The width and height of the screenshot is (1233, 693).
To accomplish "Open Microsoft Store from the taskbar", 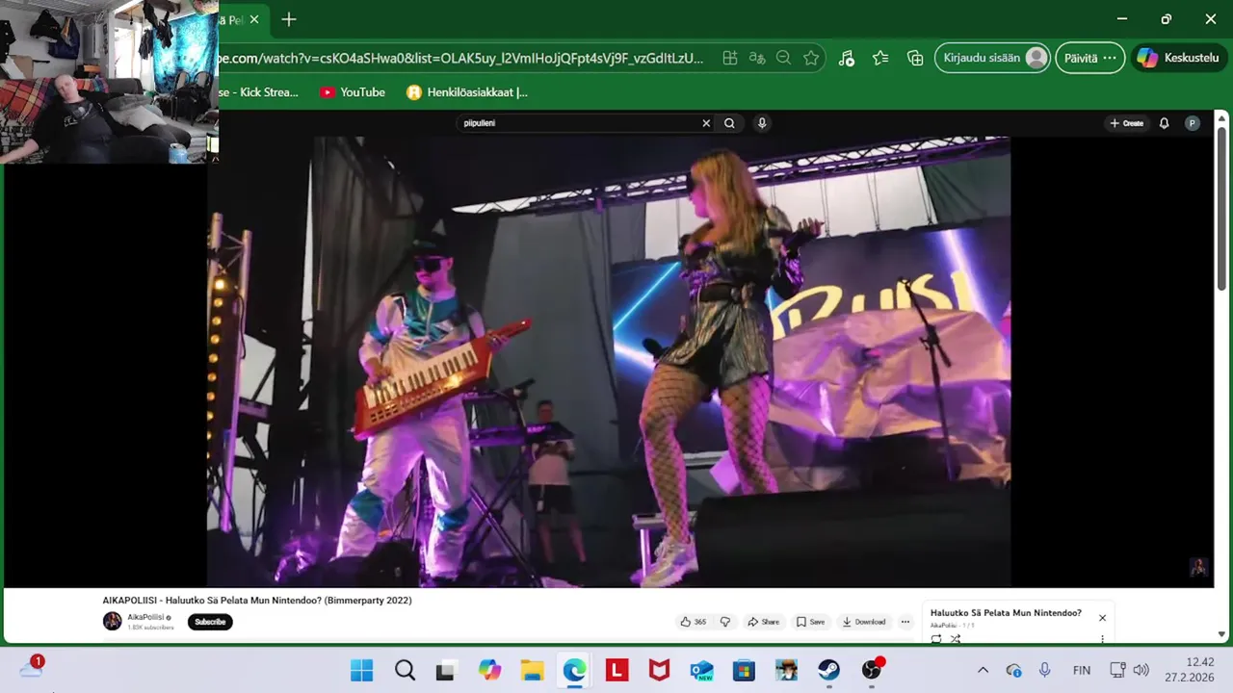I will (744, 671).
